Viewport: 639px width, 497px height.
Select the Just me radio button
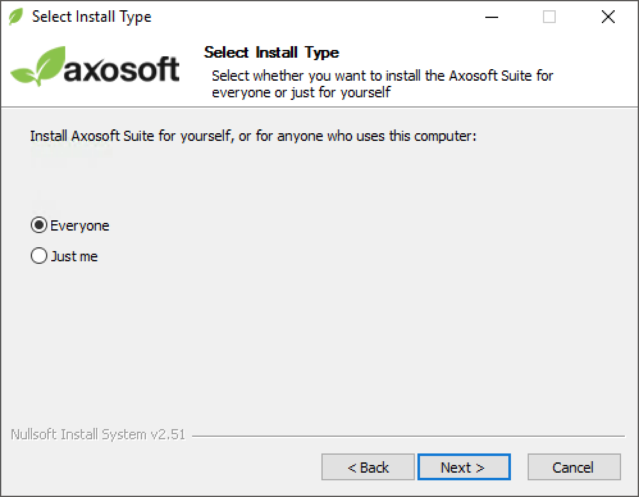pyautogui.click(x=38, y=256)
